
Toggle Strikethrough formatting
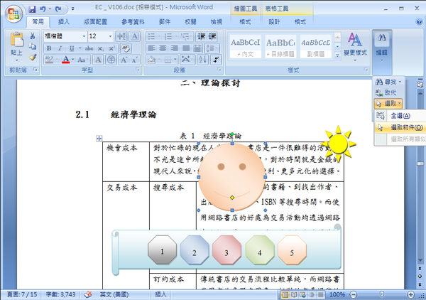click(x=89, y=48)
